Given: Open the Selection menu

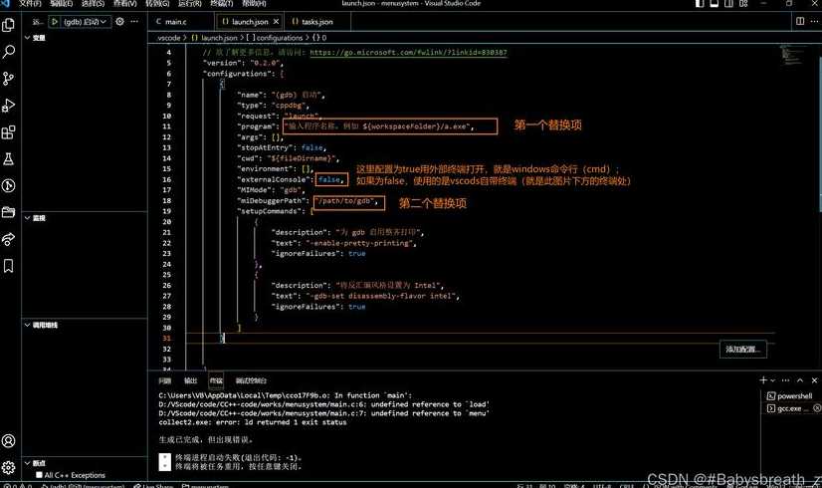Looking at the screenshot, I should tap(93, 3).
